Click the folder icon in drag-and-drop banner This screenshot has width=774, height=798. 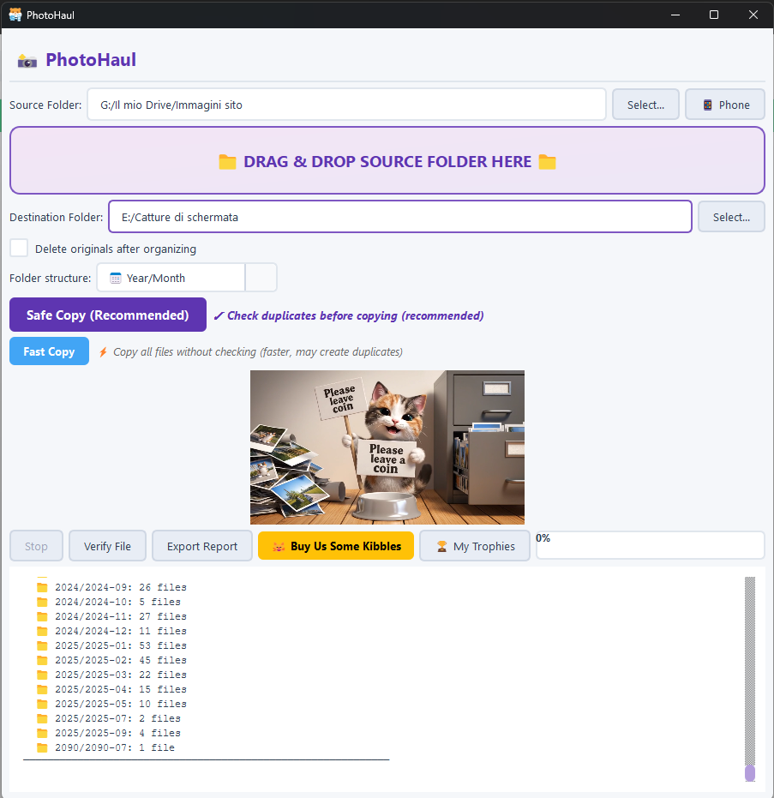pos(228,161)
